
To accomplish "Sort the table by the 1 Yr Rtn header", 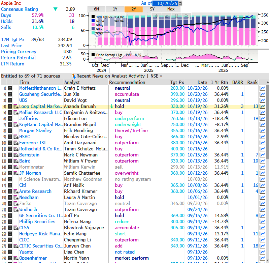I will coord(219,83).
